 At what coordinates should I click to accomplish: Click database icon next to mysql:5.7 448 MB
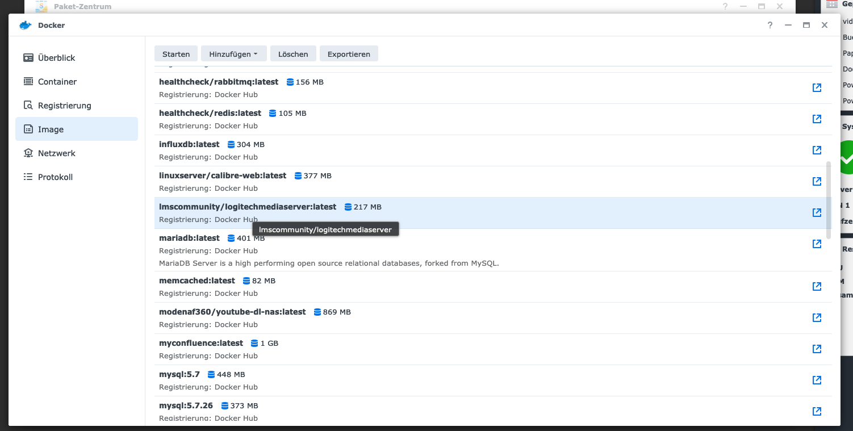coord(211,374)
